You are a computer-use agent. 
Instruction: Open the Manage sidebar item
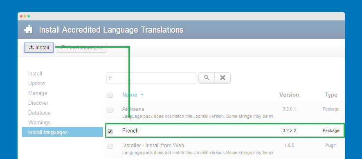point(37,93)
